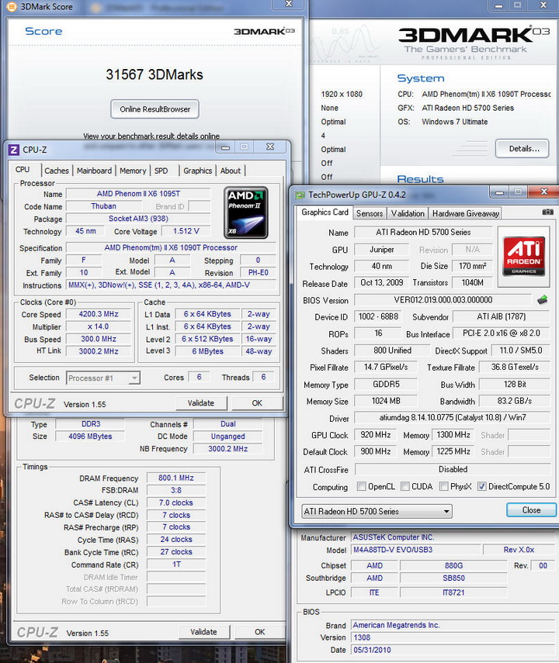Click the Core Voltage value 1.512 V
Viewport: 559px width, 663px height.
coord(186,231)
